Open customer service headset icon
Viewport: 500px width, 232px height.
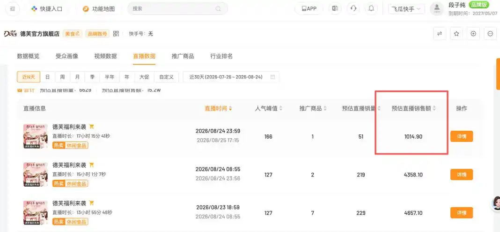[353, 8]
